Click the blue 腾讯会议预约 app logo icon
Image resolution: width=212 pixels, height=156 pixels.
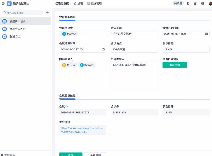[9, 3]
